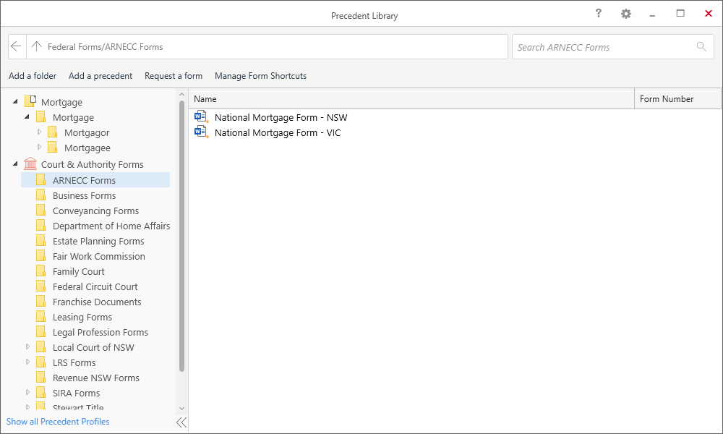Screen dimensions: 723x434
Task: Click Show all Precedent Profiles link
Action: pyautogui.click(x=58, y=422)
